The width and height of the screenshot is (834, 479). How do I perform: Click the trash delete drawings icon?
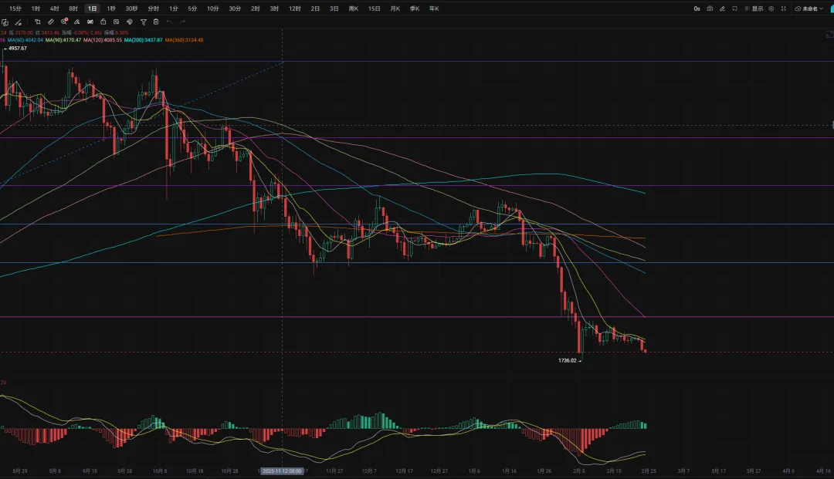[156, 22]
